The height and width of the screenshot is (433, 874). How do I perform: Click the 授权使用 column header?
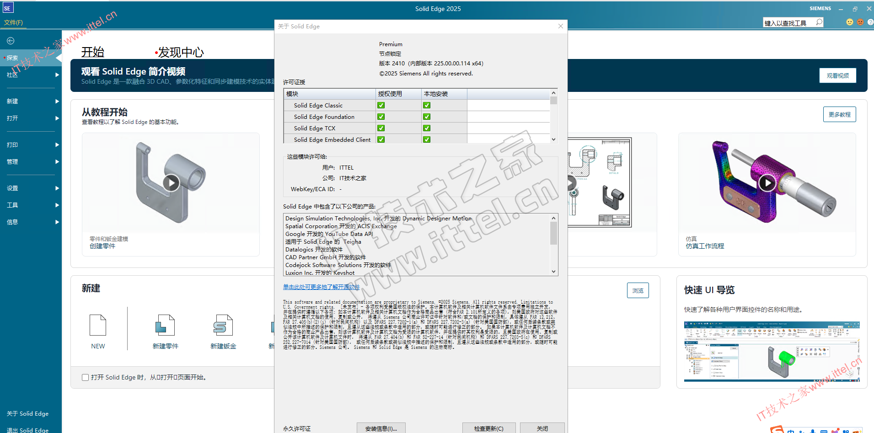398,94
